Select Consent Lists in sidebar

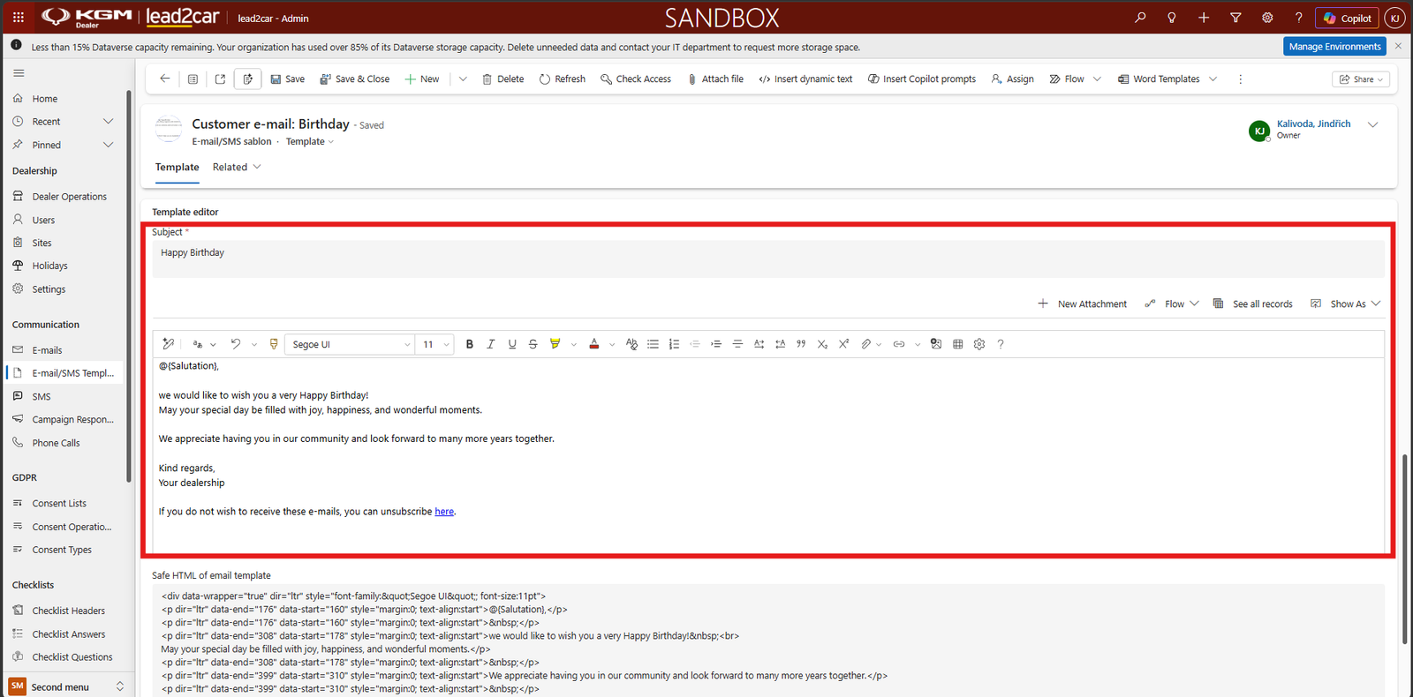tap(59, 504)
